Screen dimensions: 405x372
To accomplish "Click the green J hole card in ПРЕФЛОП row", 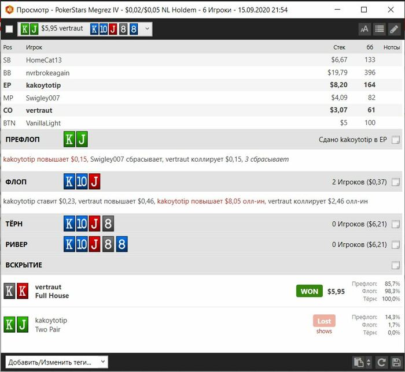I will (x=82, y=139).
